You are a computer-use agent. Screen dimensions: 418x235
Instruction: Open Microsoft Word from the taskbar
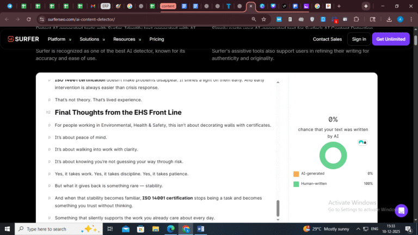coord(200,229)
